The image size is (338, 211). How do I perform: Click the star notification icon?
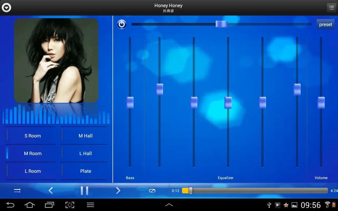[x=286, y=205]
